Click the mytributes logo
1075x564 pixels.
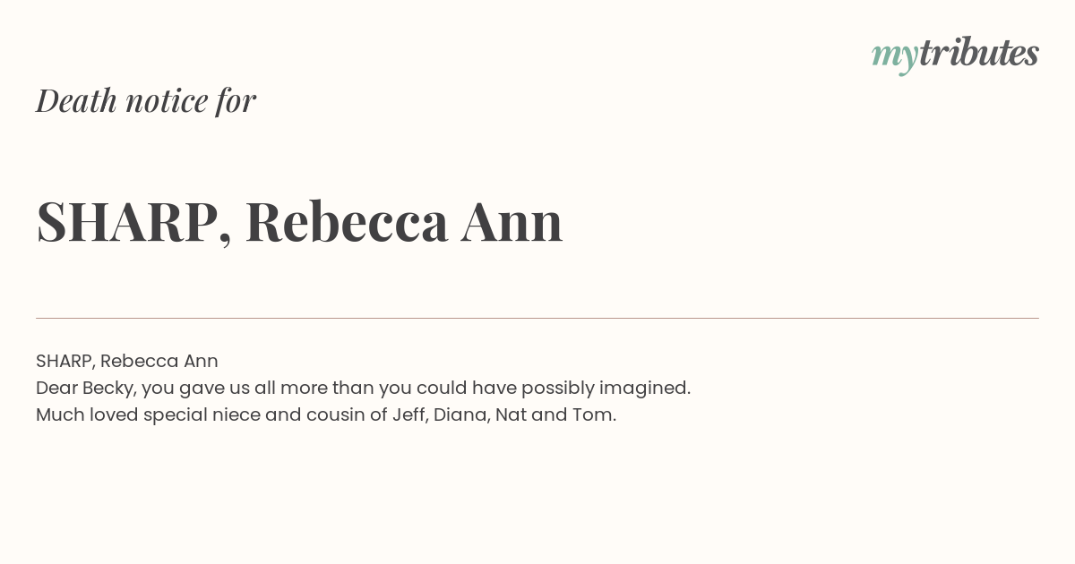click(x=955, y=55)
